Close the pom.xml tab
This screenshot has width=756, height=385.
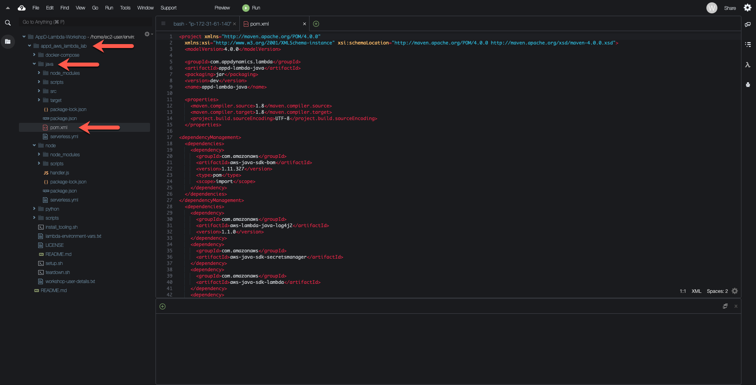pos(304,24)
